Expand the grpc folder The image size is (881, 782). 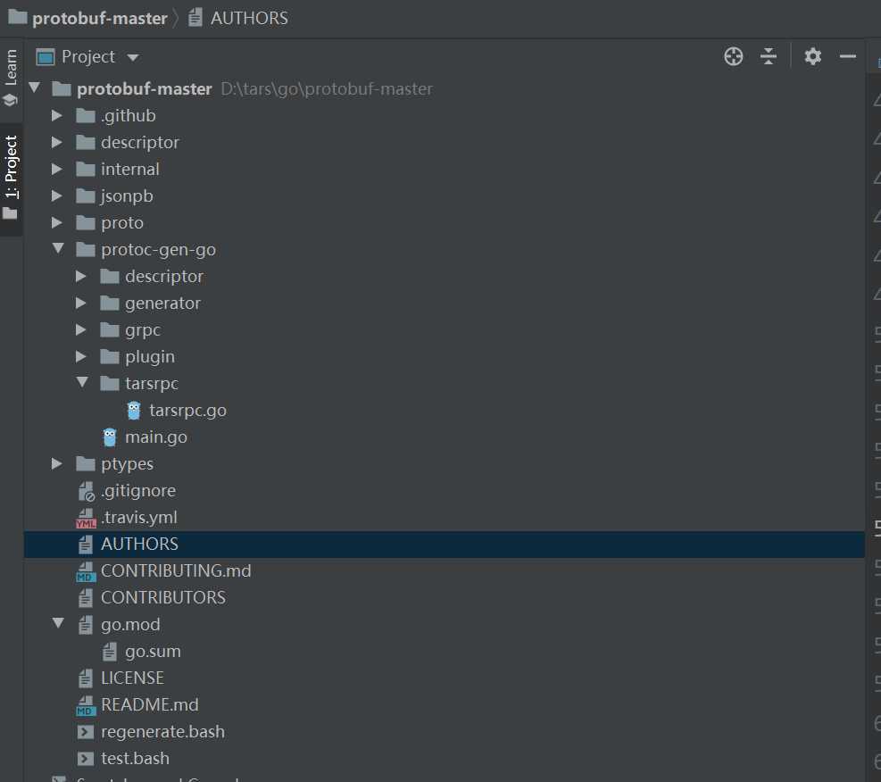(x=81, y=329)
